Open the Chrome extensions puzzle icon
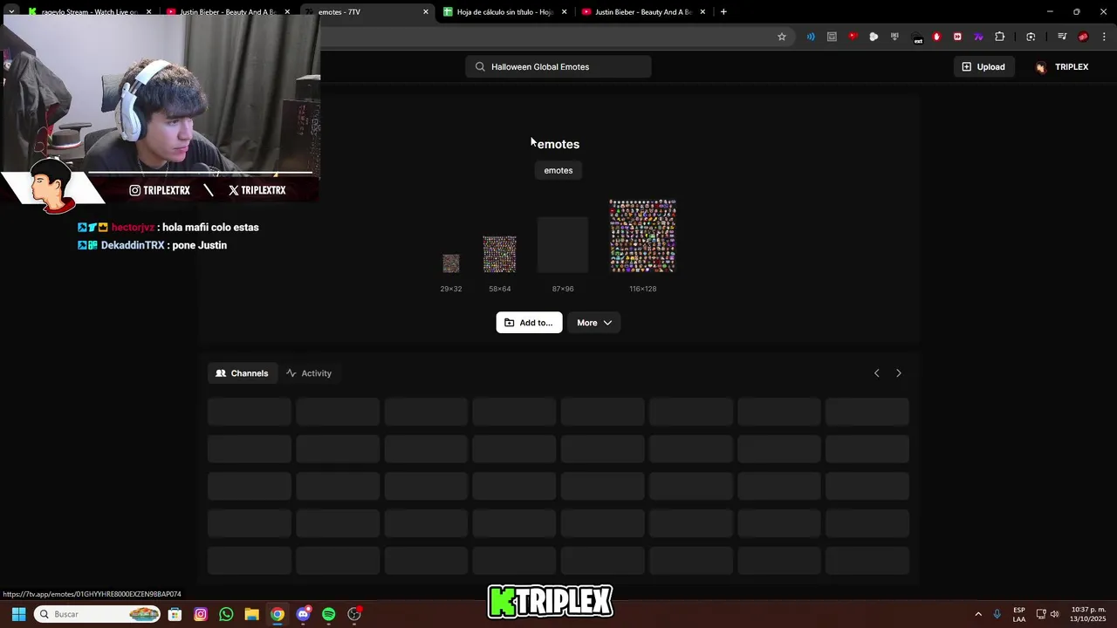Viewport: 1117px width, 628px height. 1000,37
